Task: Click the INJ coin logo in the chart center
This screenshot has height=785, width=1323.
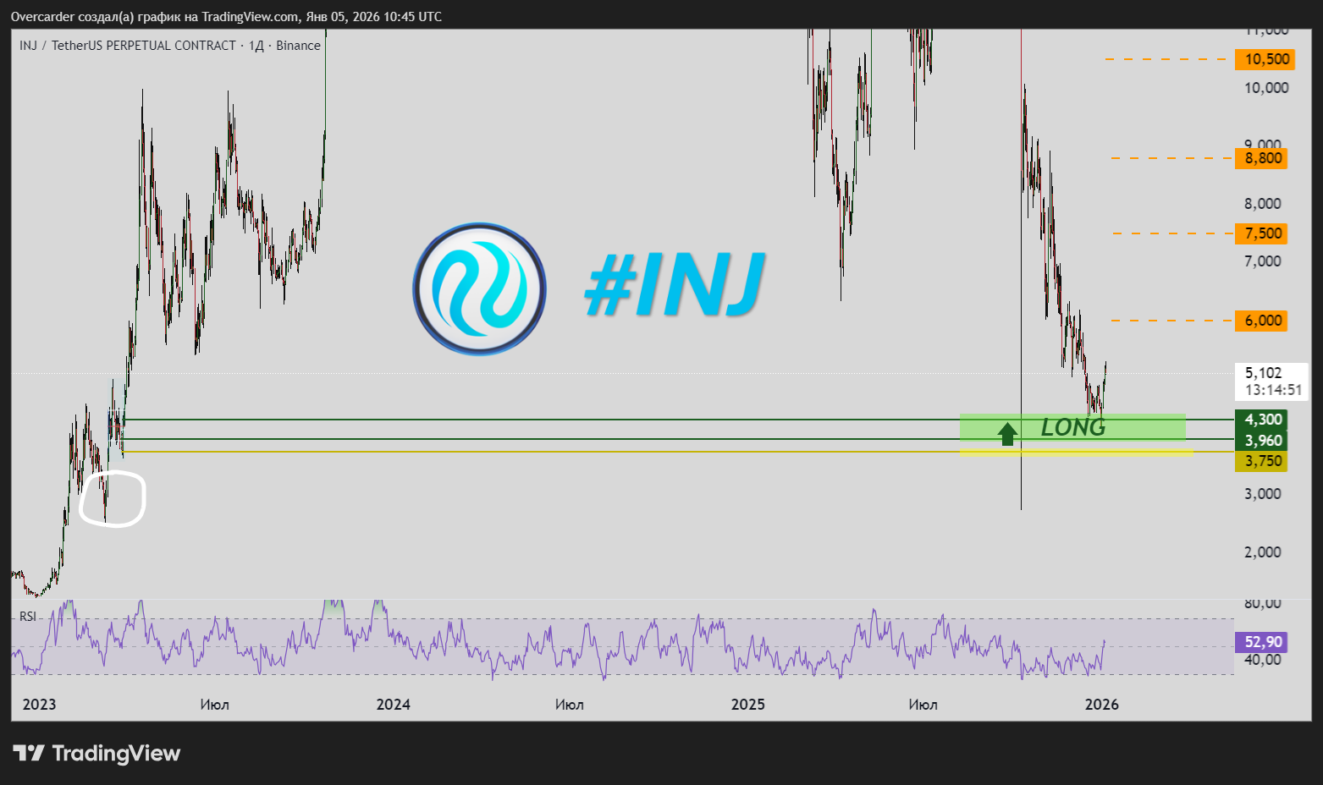Action: point(479,289)
